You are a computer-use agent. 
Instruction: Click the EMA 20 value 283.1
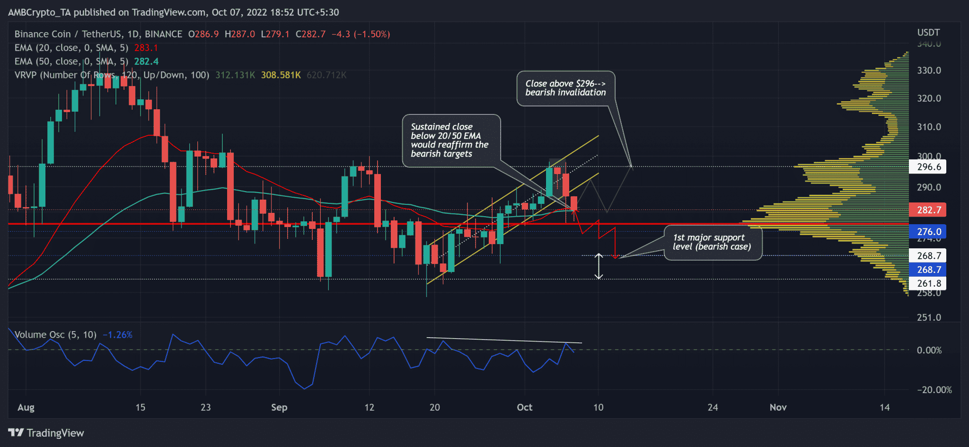pyautogui.click(x=146, y=48)
